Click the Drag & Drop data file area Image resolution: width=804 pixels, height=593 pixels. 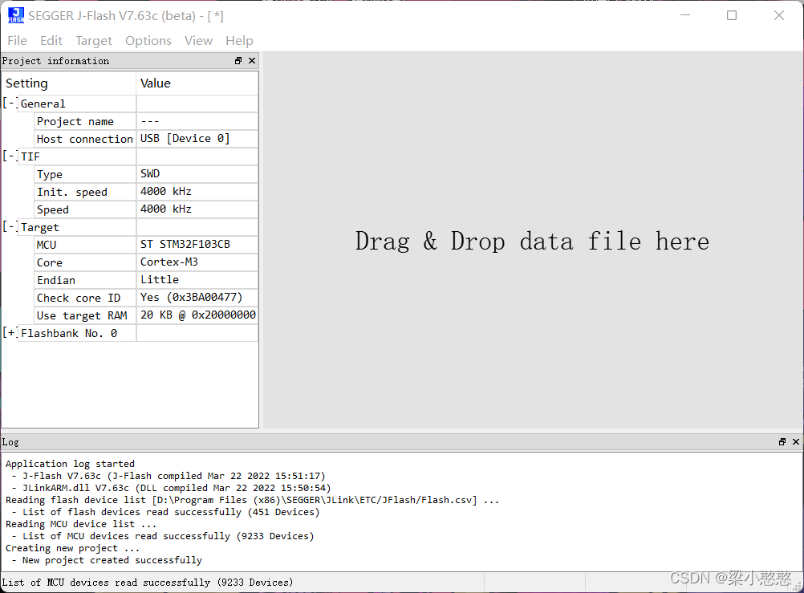(x=532, y=241)
